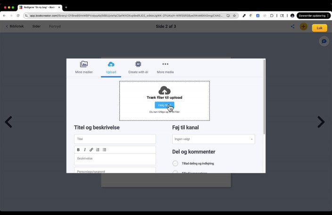Open the More media options
This screenshot has height=215, width=332.
point(165,68)
